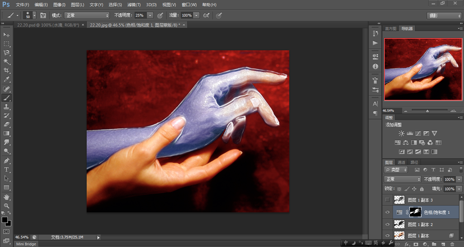This screenshot has width=464, height=247.
Task: Switch to the 22.20.psd document tab
Action: tap(48, 25)
